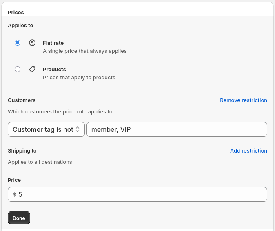Focus the customer tags field containing 'member, VIP'
Image resolution: width=275 pixels, height=231 pixels.
point(177,129)
